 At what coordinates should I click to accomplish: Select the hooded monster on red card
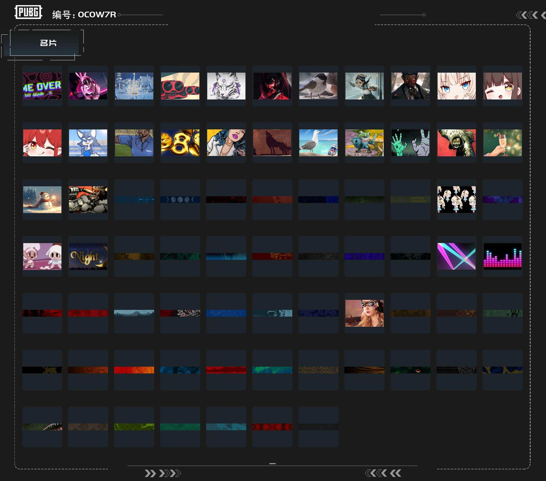[x=457, y=143]
